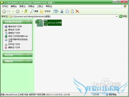
Task: Click 移动这个文件 link
Action: (x=14, y=30)
